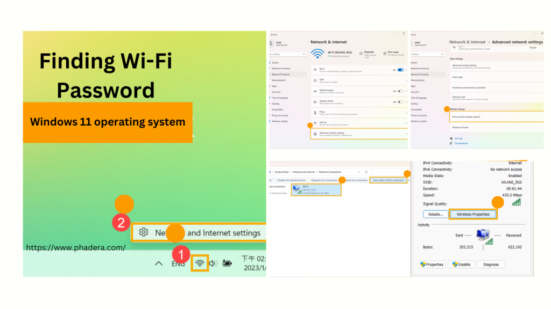The image size is (551, 309).
Task: Click the speaker volume icon in the taskbar
Action: [213, 263]
